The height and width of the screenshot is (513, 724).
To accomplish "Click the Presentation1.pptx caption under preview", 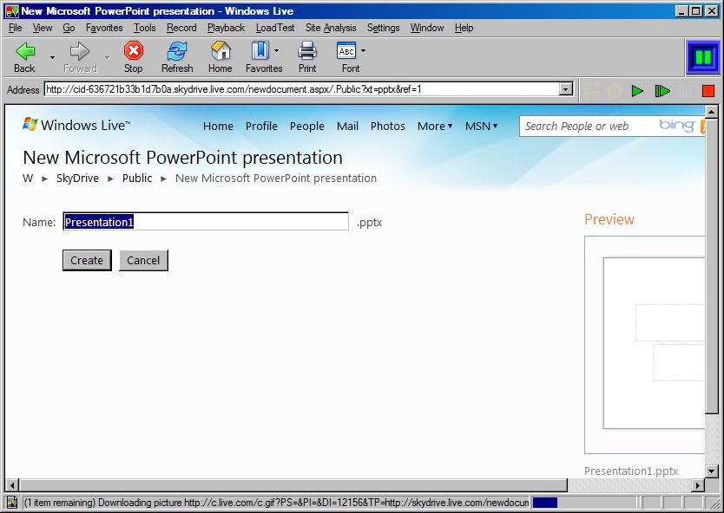I will click(631, 471).
